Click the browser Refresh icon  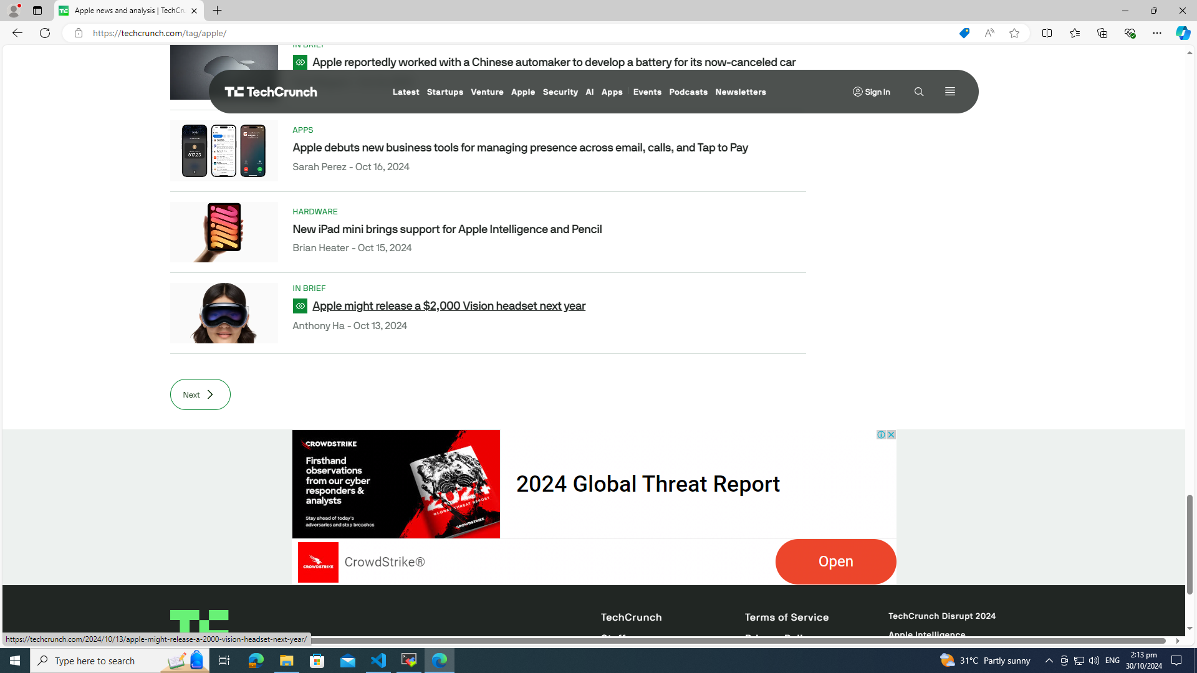[x=45, y=33]
